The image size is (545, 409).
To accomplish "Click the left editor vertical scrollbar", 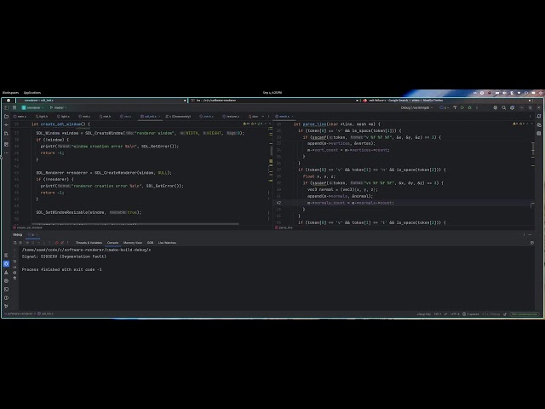I will 271,151.
